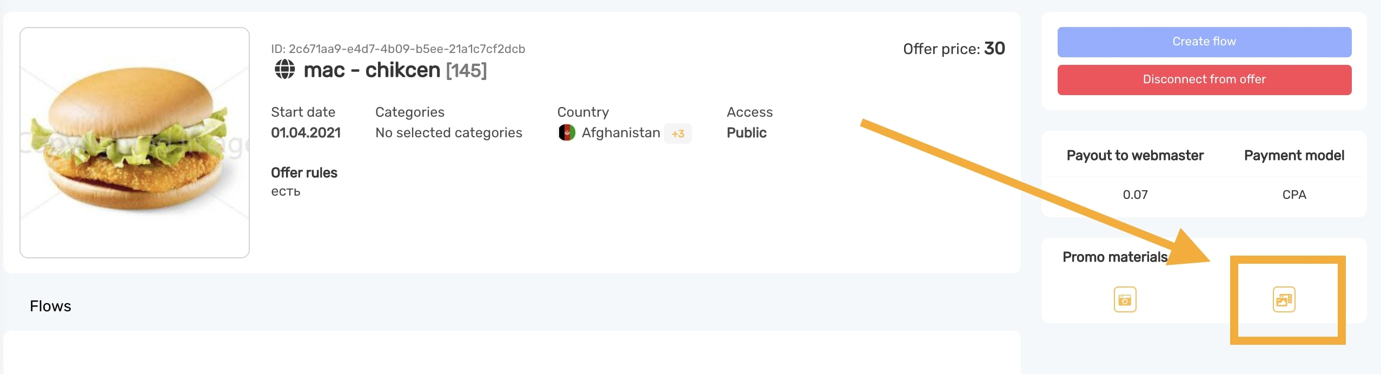Click the mac - chikcen offer title
This screenshot has height=374, width=1381.
[x=372, y=70]
